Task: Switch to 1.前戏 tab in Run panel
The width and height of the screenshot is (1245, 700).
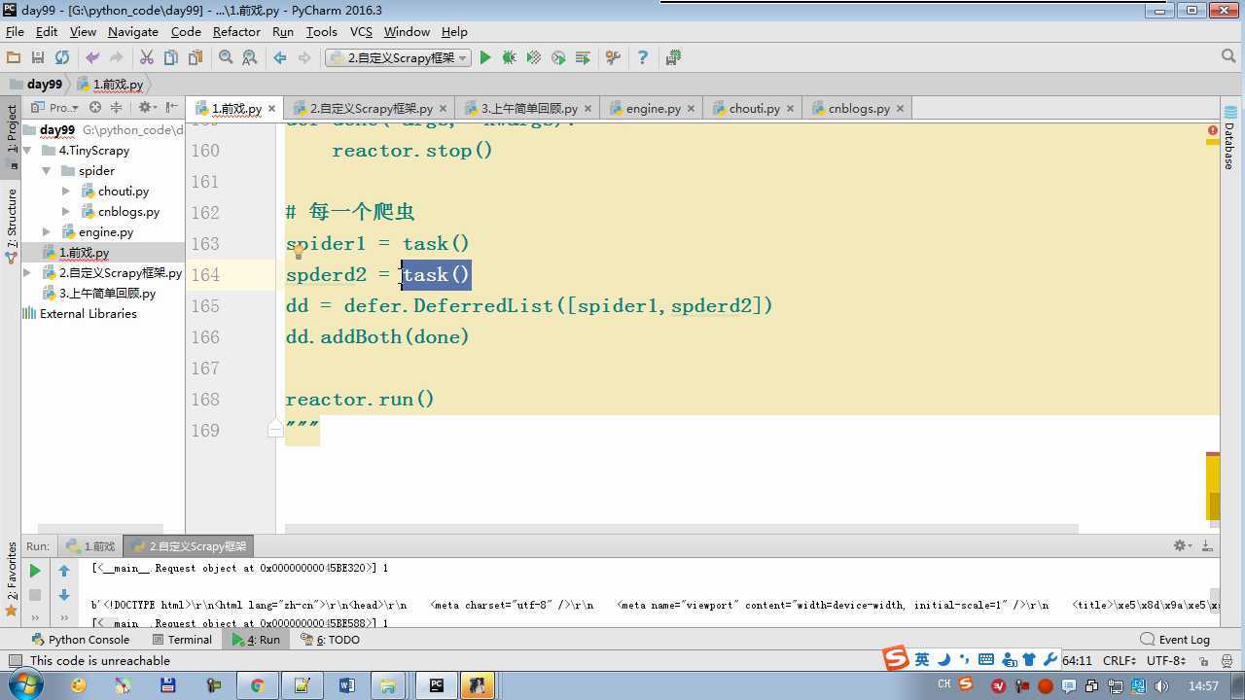Action: [x=90, y=546]
